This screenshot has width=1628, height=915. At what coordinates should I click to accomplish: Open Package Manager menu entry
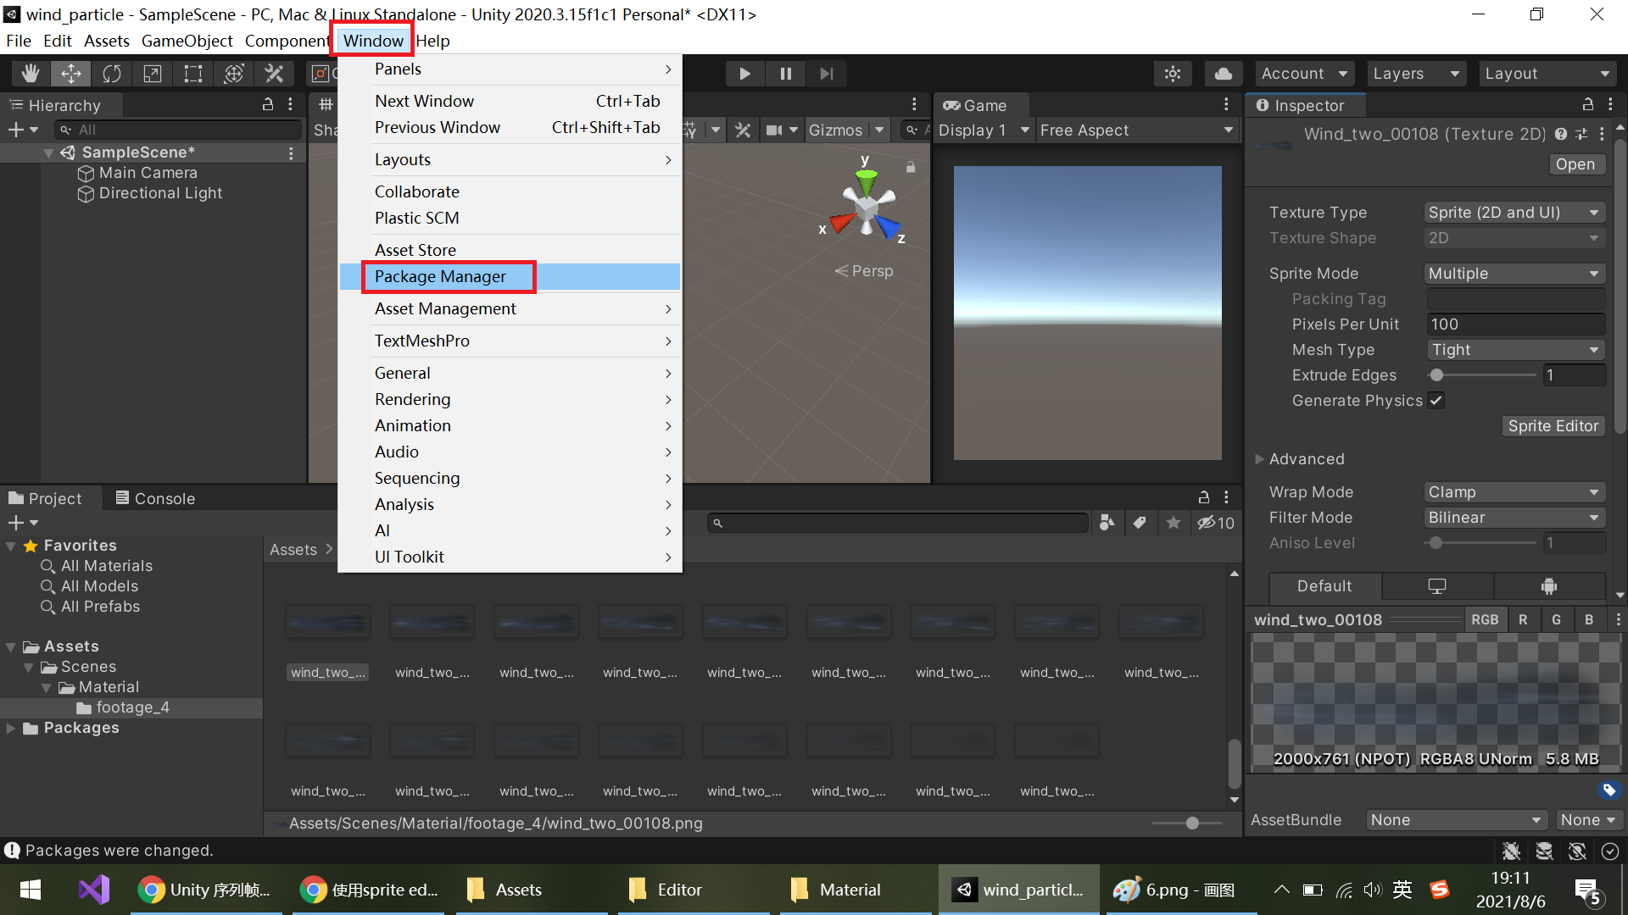[440, 277]
